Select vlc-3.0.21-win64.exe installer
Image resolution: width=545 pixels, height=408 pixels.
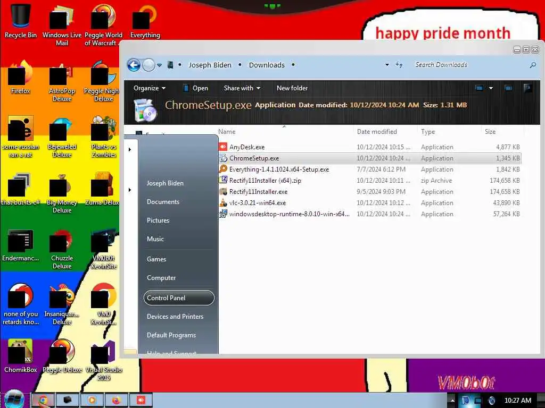[369, 202]
